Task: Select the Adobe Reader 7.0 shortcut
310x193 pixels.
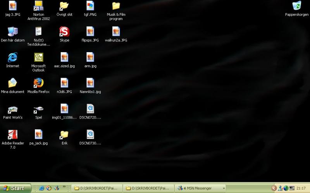Action: pos(13,135)
